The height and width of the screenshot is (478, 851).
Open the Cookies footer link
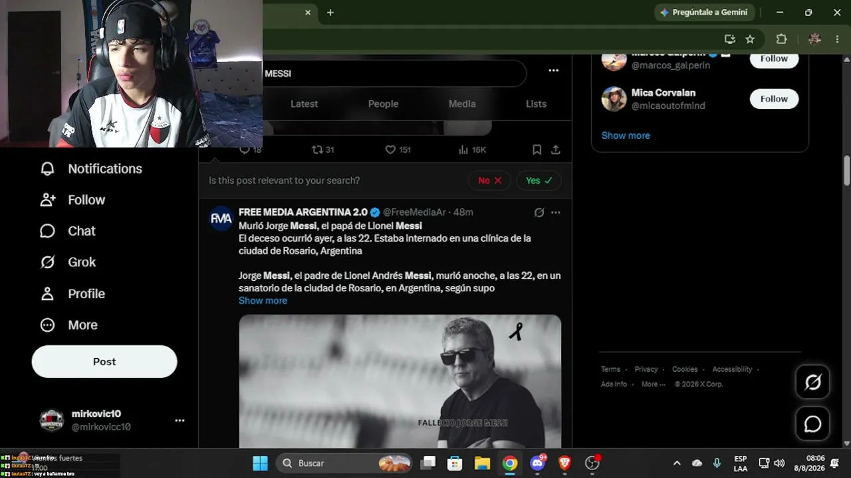pos(684,369)
